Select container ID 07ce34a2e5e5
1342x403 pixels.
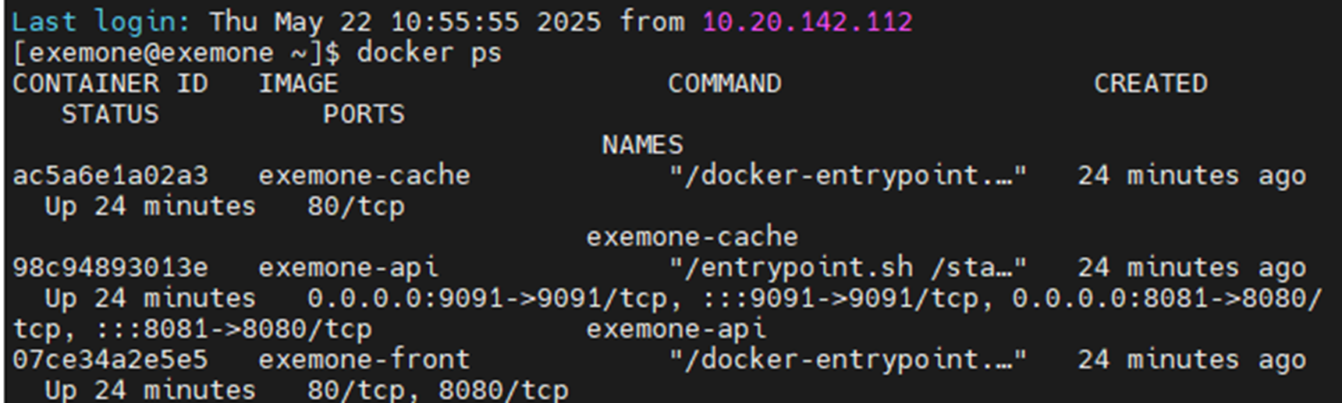pos(110,359)
